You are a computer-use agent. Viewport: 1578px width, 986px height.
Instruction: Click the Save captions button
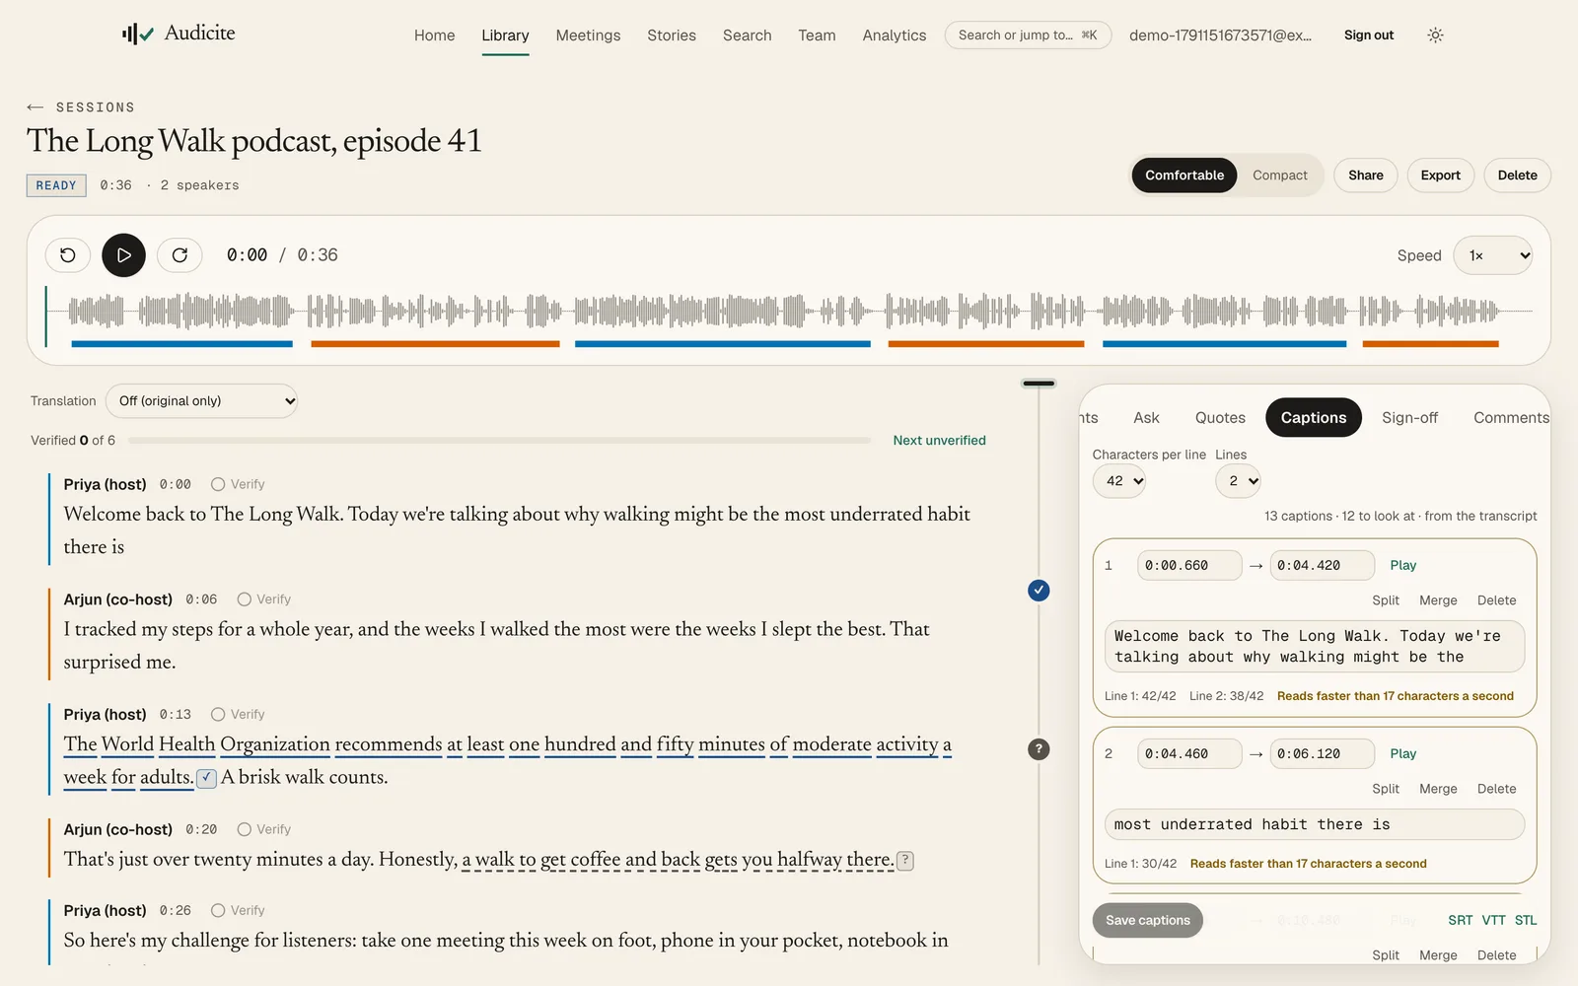1147,920
